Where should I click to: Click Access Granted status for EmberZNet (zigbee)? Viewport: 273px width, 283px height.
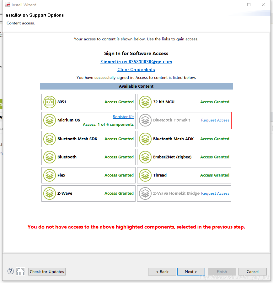(x=215, y=157)
